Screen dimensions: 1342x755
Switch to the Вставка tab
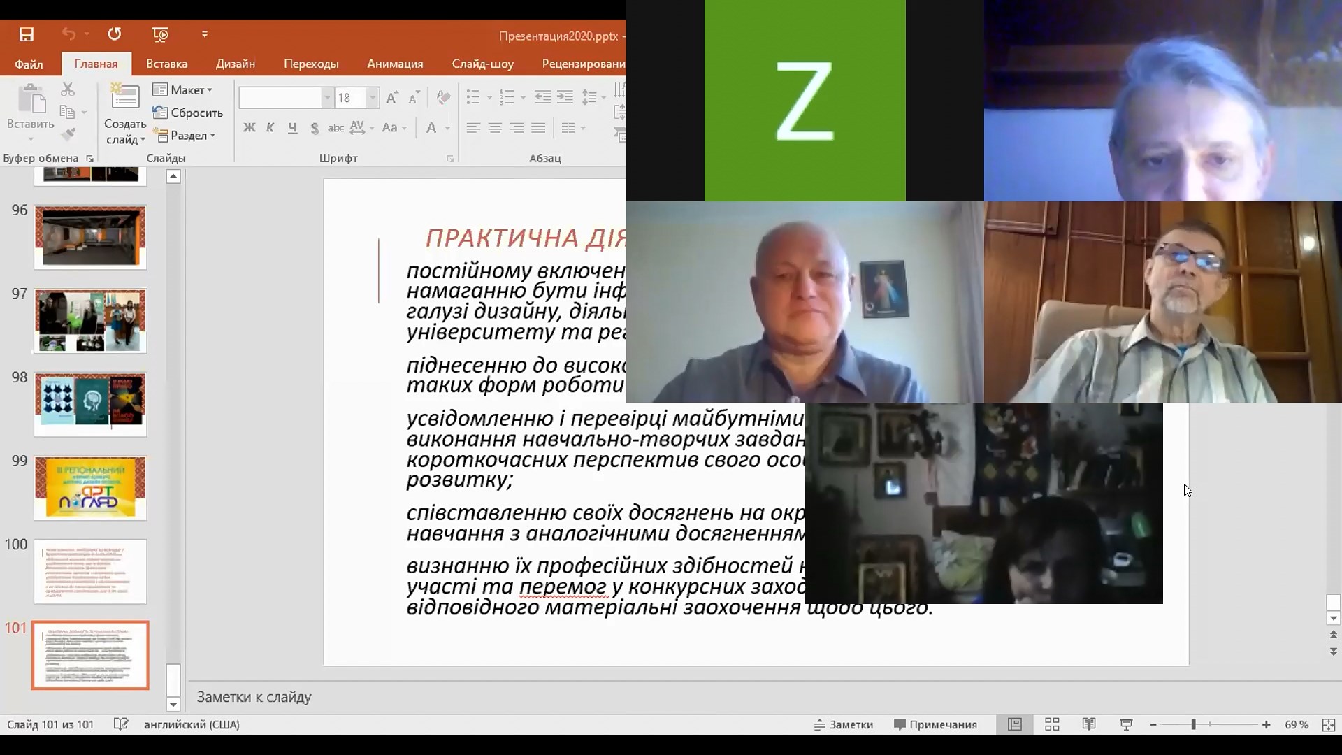click(x=166, y=64)
